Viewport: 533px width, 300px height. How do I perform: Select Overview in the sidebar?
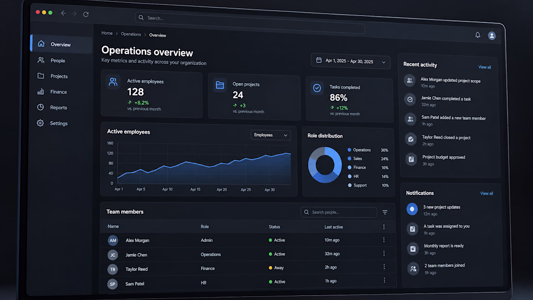(62, 44)
